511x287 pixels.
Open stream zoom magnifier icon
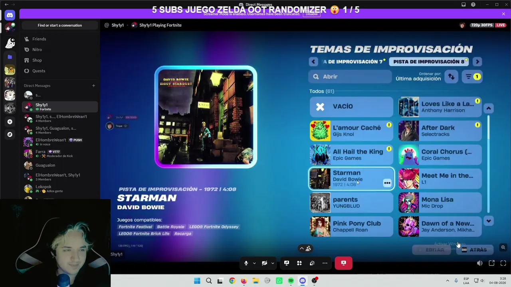(x=503, y=248)
